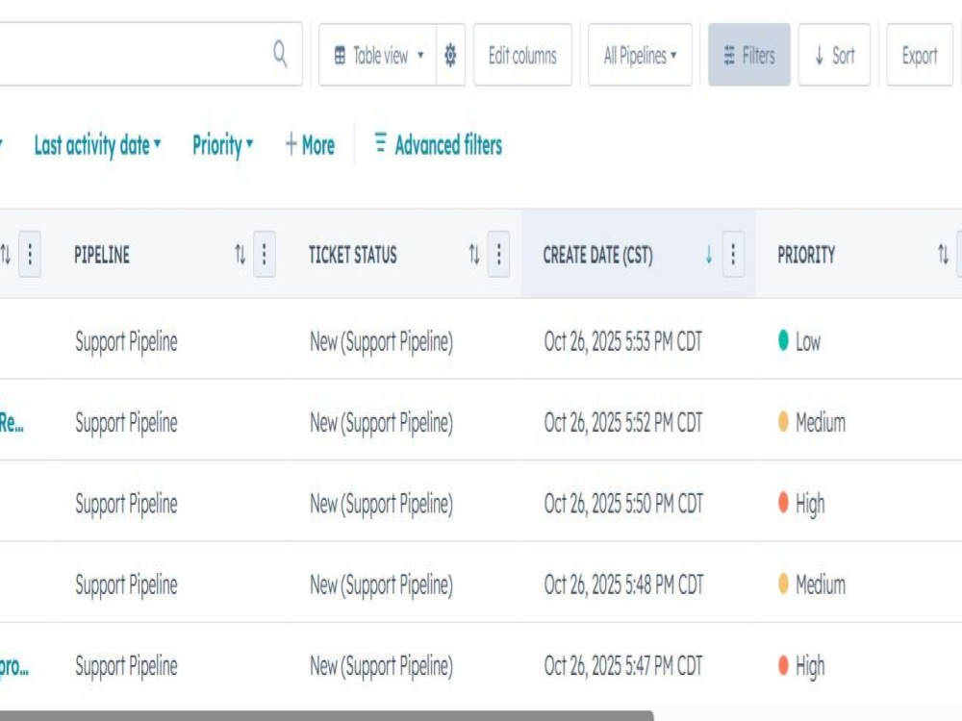Click the PRIORITY column header
This screenshot has height=721, width=962.
[x=806, y=255]
